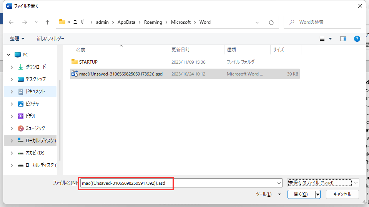Open the 開く button dropdown arrow
369x207 pixels.
(318, 194)
